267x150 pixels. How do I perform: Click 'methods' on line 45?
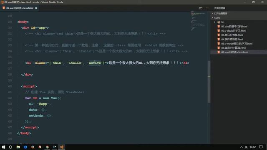(36, 116)
